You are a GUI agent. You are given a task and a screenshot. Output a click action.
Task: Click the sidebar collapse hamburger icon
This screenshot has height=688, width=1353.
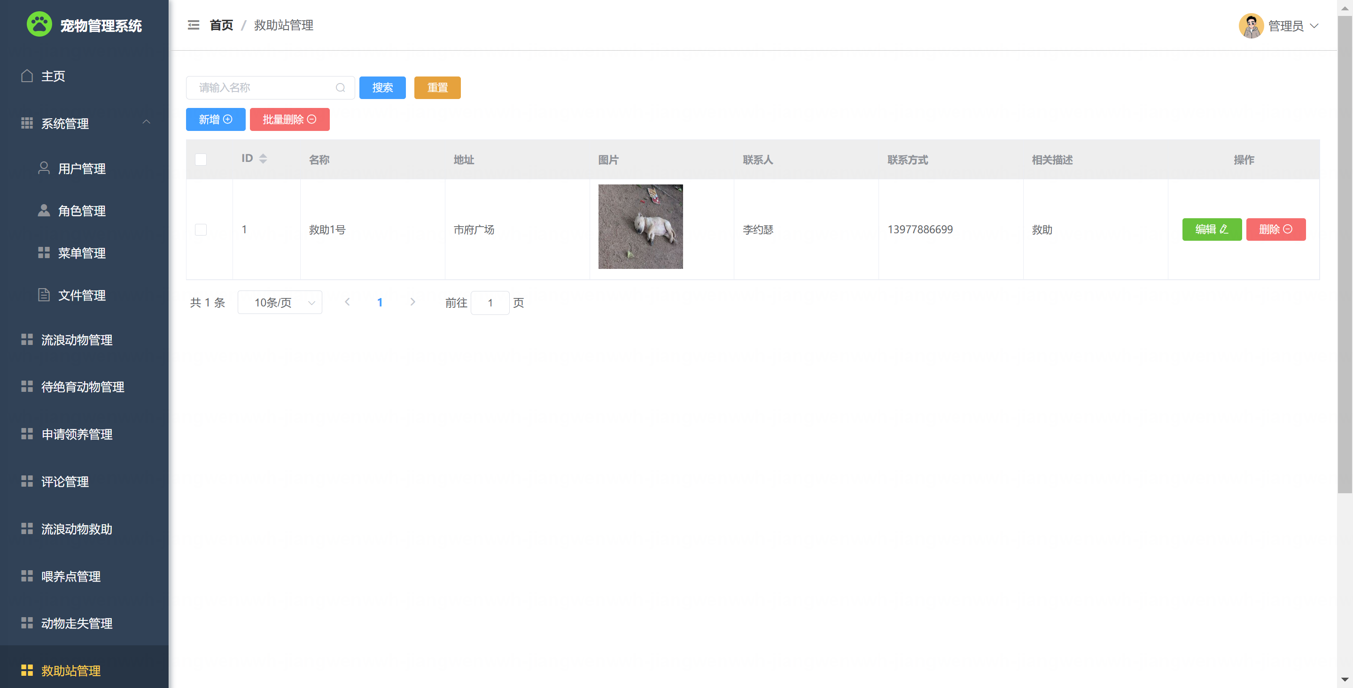coord(193,25)
